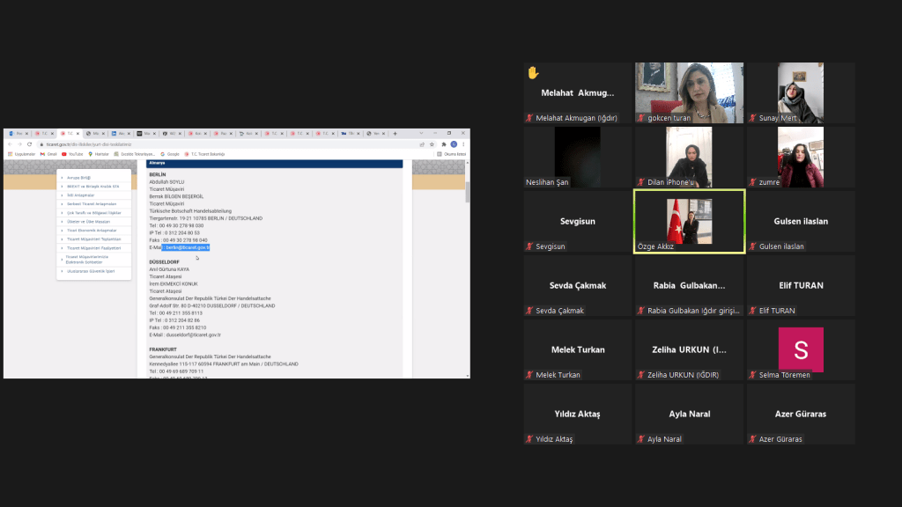The height and width of the screenshot is (507, 902).
Task: Open the Gmail bookmark
Action: (48, 154)
